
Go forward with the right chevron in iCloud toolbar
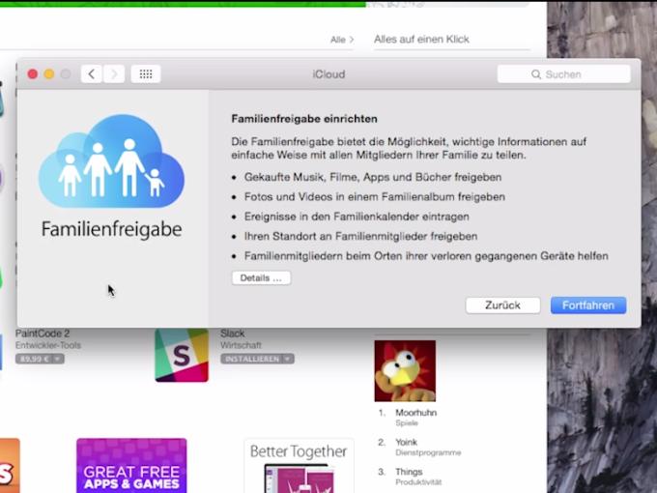click(x=114, y=74)
